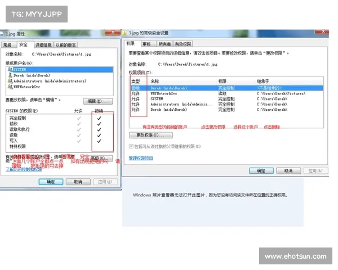Click the Derek user icon

(10, 75)
